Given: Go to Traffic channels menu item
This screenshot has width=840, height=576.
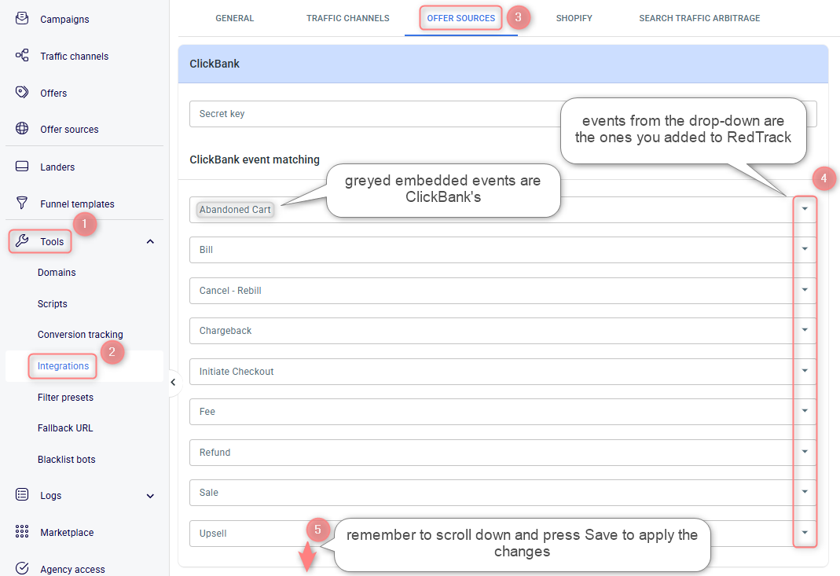Looking at the screenshot, I should (x=75, y=57).
